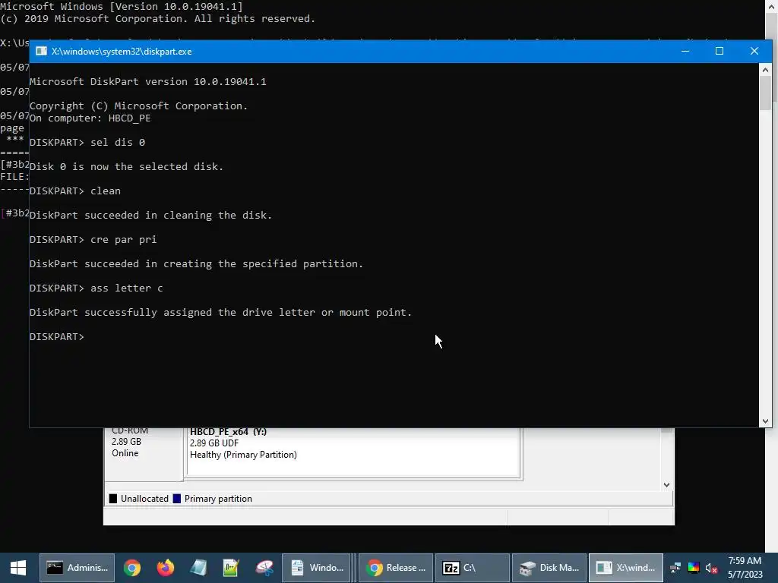
Task: Switch to Disk Management taskbar window
Action: (x=549, y=568)
